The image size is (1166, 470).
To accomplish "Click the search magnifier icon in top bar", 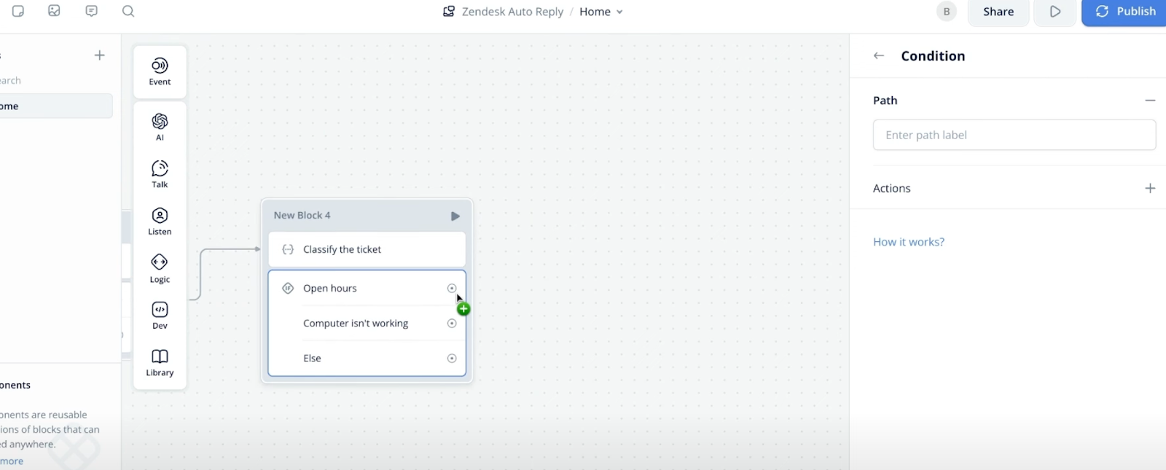I will tap(128, 11).
